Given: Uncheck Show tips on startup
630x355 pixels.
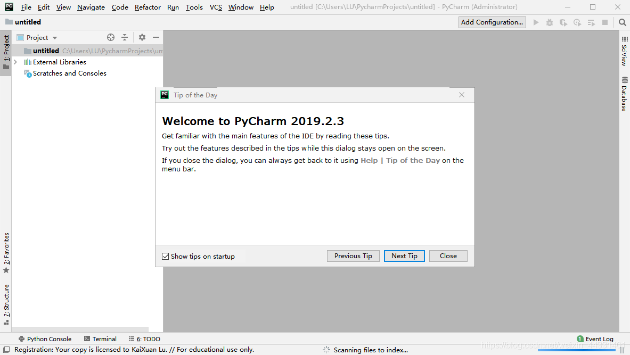Looking at the screenshot, I should pyautogui.click(x=165, y=256).
